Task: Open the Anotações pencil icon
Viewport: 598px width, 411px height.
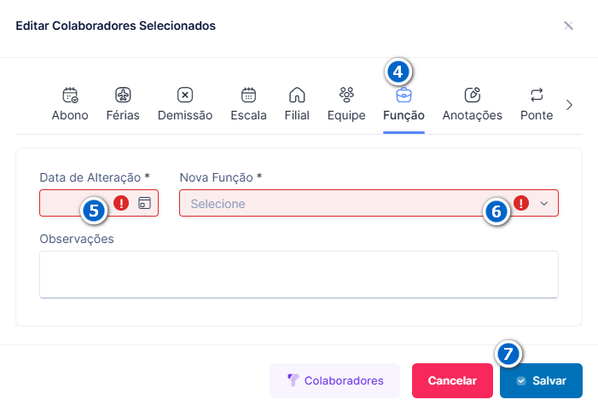Action: coord(472,95)
